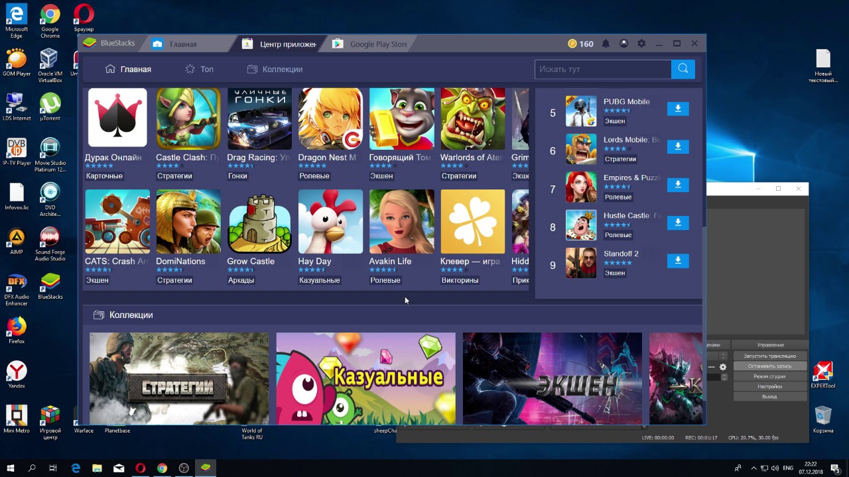Viewport: 849px width, 477px height.
Task: Open BlueStacks account profile icon
Action: click(x=623, y=44)
